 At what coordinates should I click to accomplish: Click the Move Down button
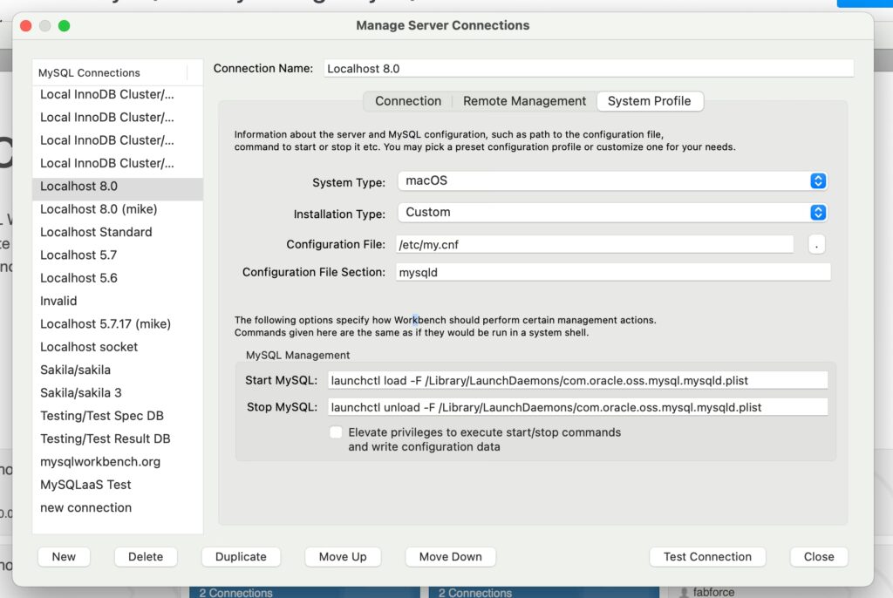point(450,557)
